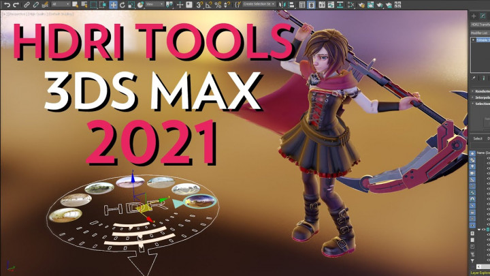Screen dimensions: 490x276
Task: Open the View reference coordinate dropdown
Action: pyautogui.click(x=154, y=4)
